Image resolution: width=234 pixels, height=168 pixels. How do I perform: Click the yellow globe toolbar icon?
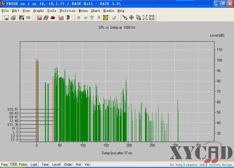(106, 18)
